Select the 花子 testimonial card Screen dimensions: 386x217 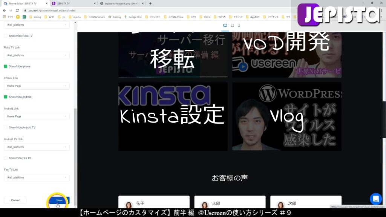point(154,202)
